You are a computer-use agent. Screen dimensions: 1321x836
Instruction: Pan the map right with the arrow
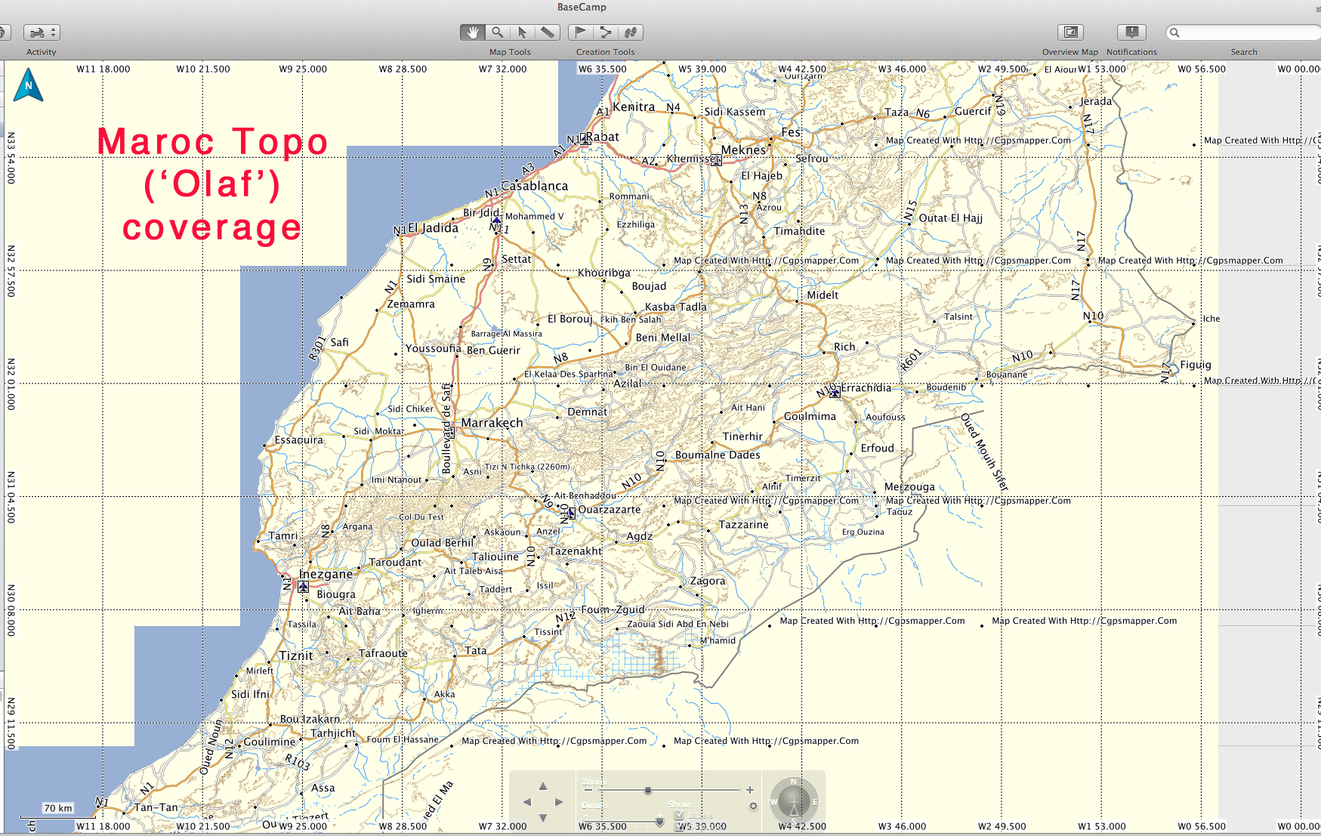(x=559, y=802)
